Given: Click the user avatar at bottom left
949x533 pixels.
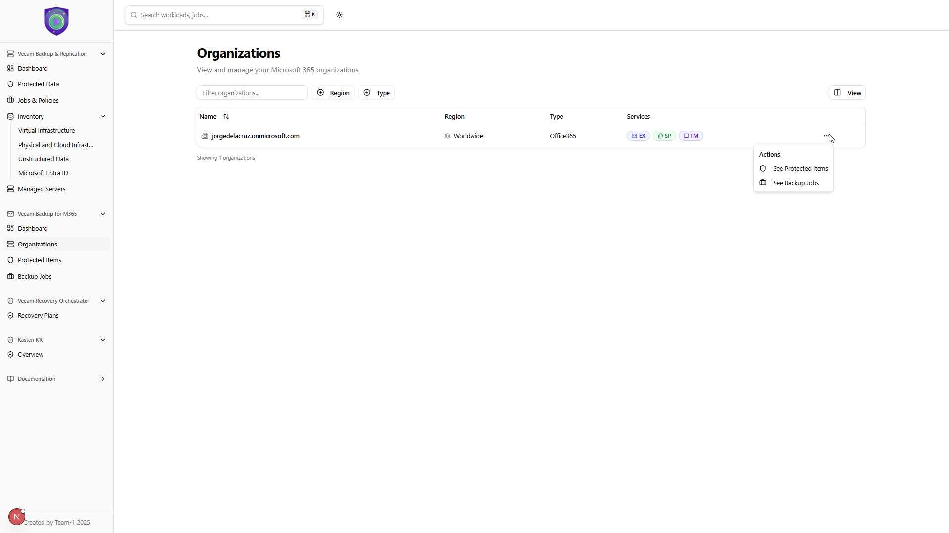Looking at the screenshot, I should (16, 517).
